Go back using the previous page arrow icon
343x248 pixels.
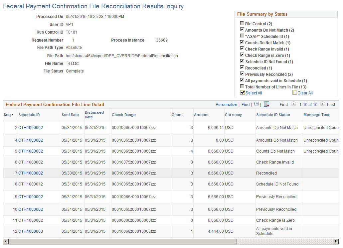[293, 104]
